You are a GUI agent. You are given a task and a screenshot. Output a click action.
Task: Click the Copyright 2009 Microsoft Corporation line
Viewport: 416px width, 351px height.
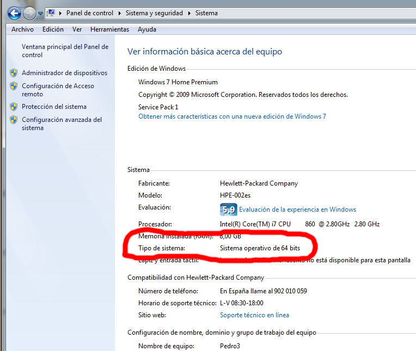(x=243, y=95)
